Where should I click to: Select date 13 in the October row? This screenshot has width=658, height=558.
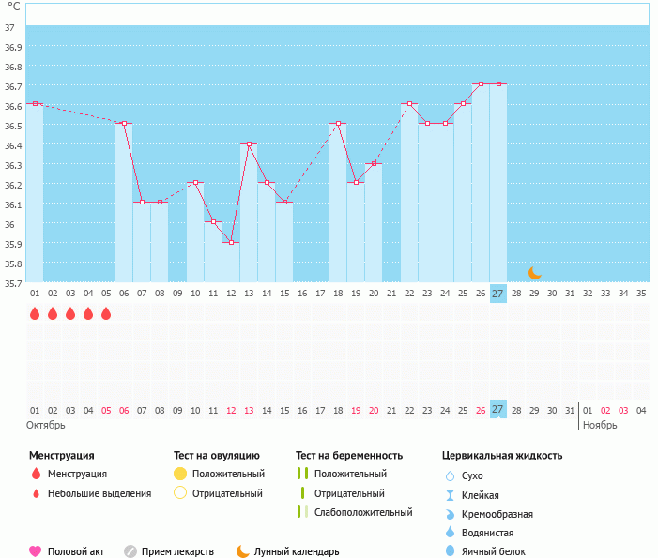click(249, 410)
